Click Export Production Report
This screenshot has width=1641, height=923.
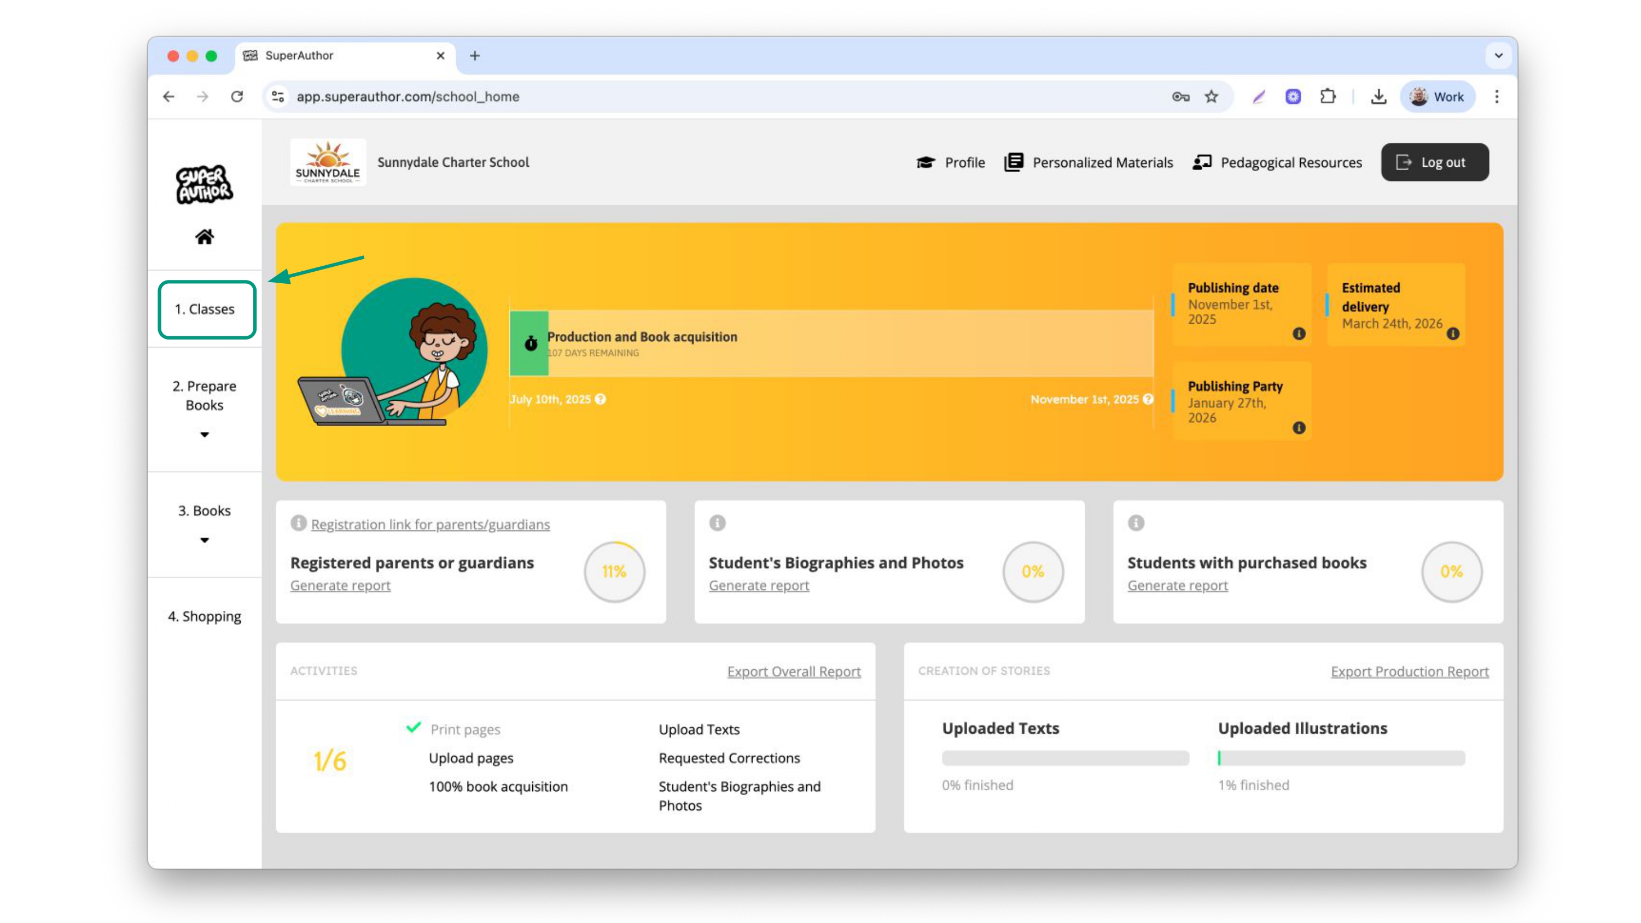(x=1410, y=671)
